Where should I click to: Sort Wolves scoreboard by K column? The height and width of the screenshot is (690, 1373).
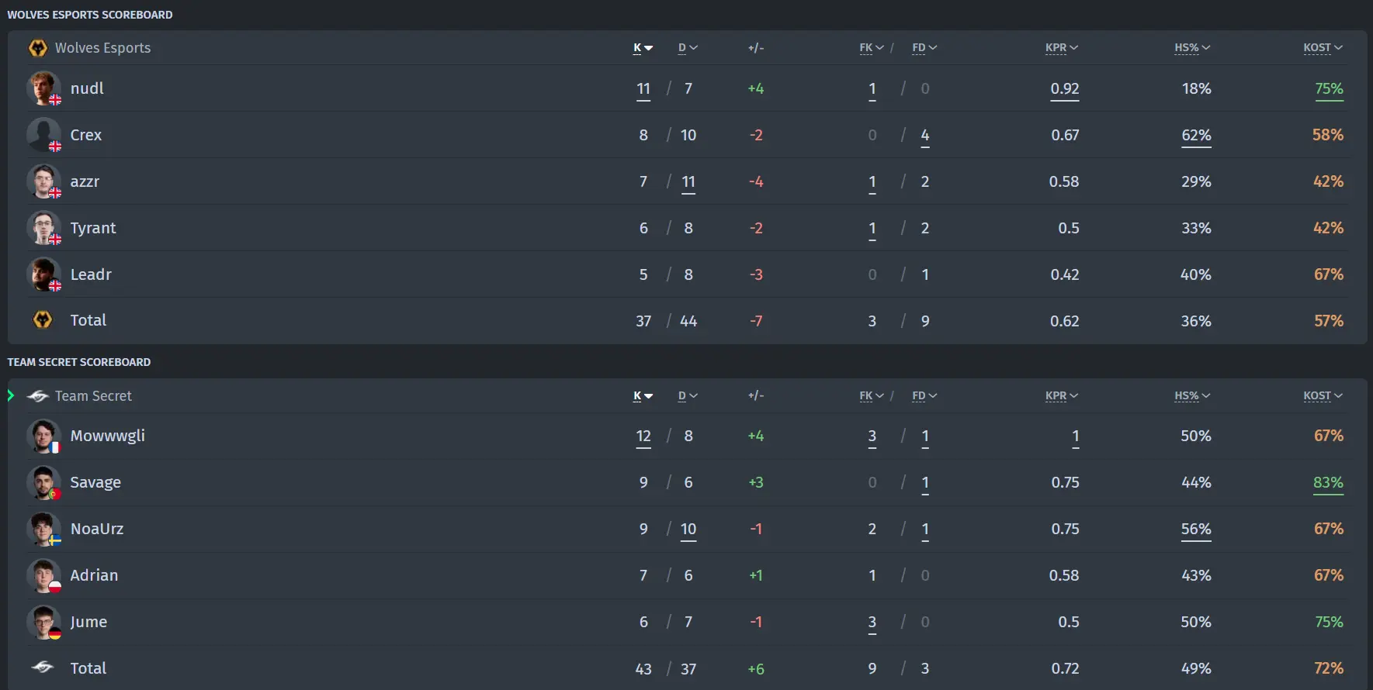[643, 48]
